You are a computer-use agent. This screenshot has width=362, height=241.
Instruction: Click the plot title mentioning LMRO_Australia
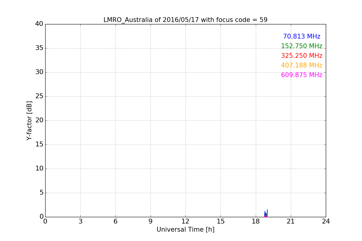(x=185, y=20)
